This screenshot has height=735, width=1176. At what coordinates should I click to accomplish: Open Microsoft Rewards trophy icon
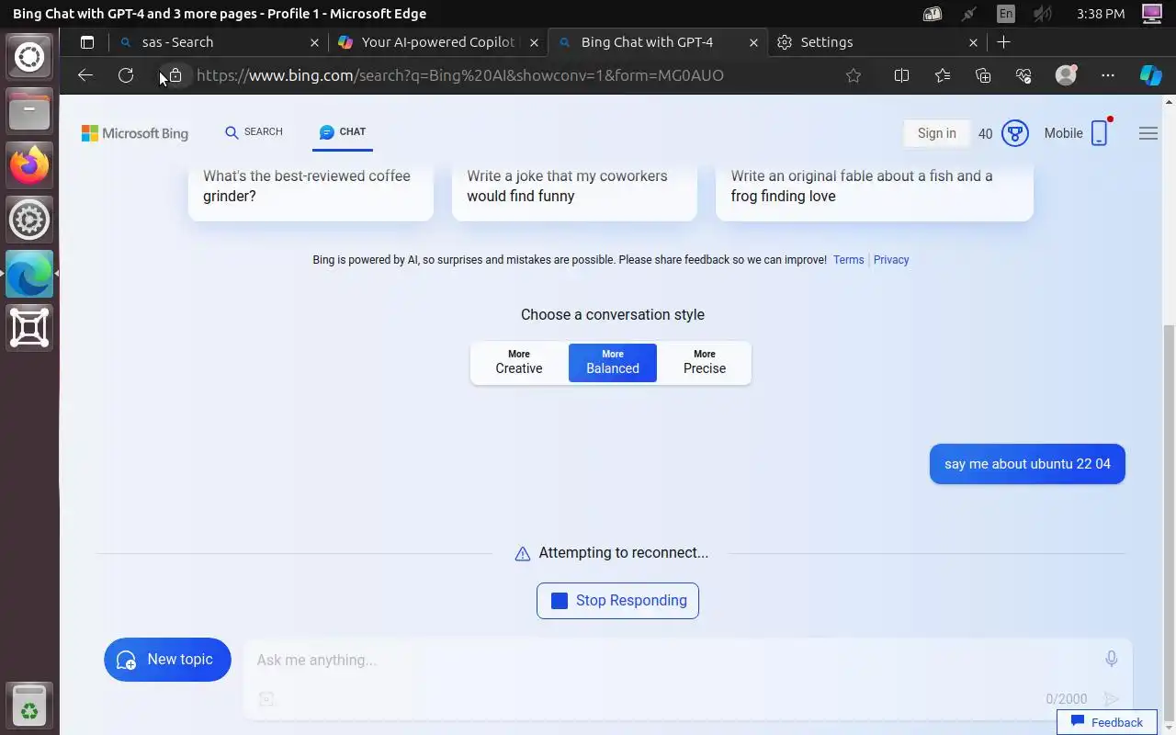(1014, 133)
